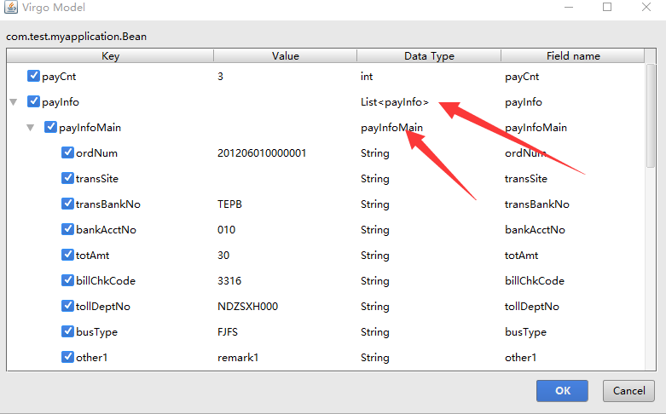The width and height of the screenshot is (666, 414).
Task: Select the List<payInfo> data type cell
Action: 395,102
